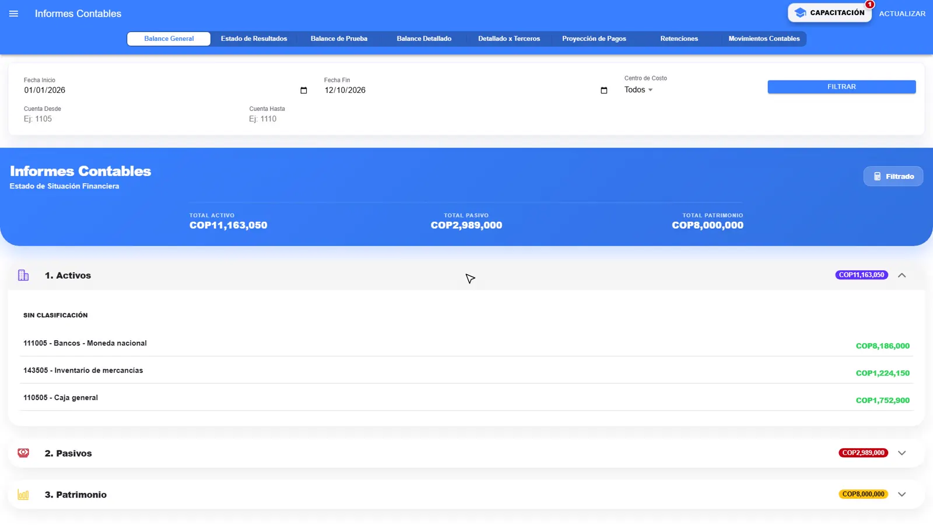Open the Centro de Costo Todos dropdown
This screenshot has height=525, width=933.
(x=639, y=90)
